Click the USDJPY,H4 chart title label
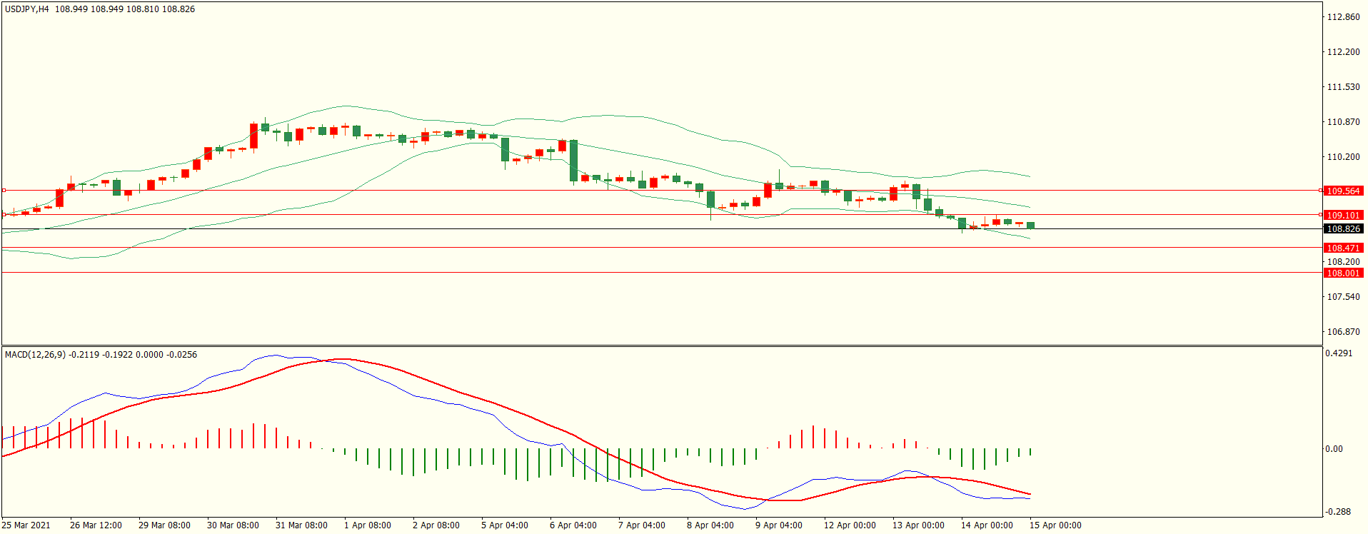Viewport: 1368px width, 534px height. tap(27, 9)
